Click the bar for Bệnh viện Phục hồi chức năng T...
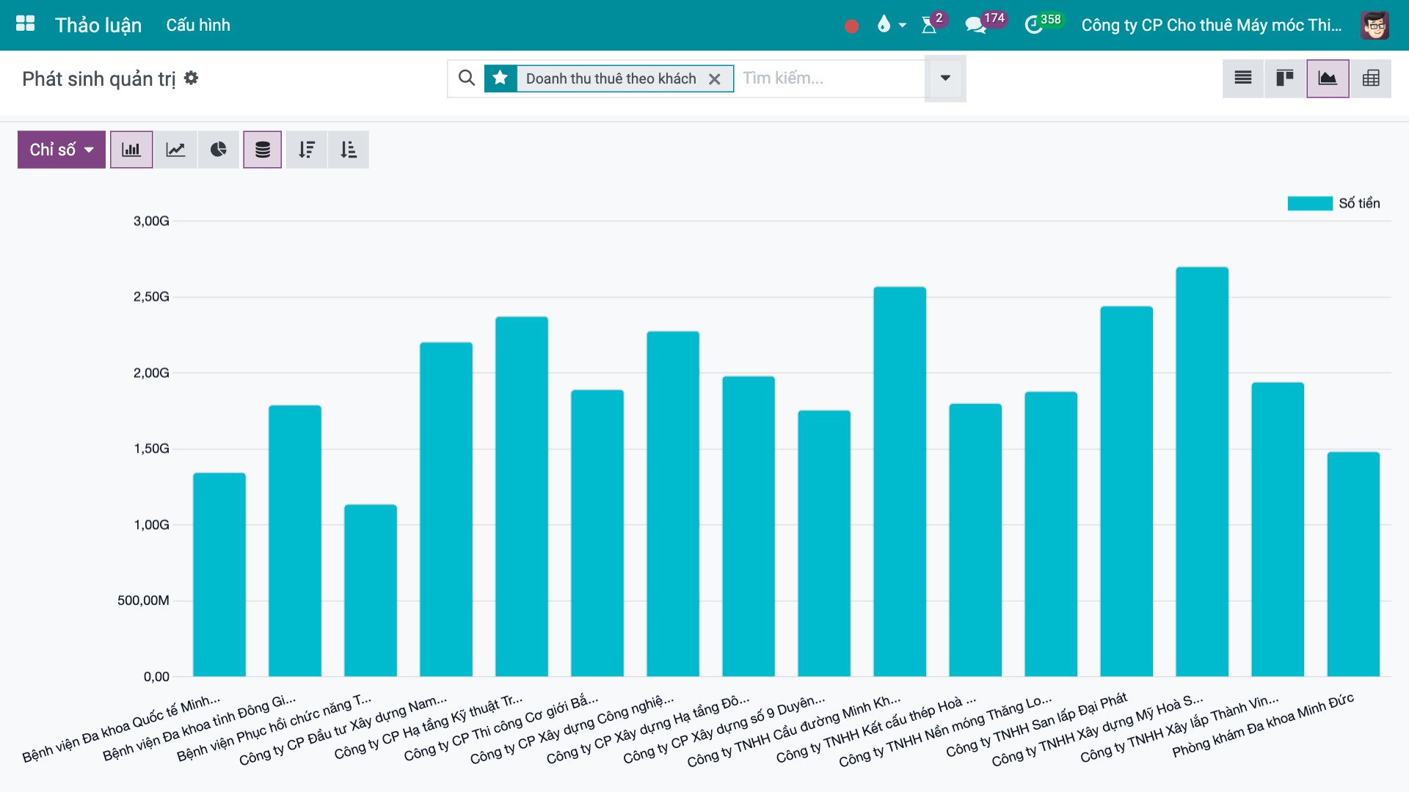 coord(371,590)
